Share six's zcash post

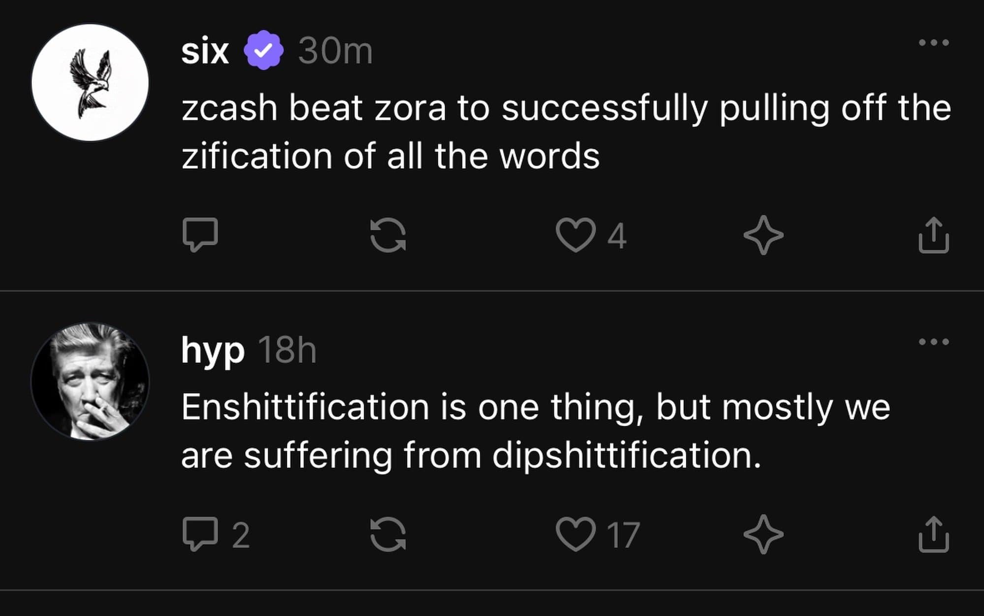coord(933,235)
